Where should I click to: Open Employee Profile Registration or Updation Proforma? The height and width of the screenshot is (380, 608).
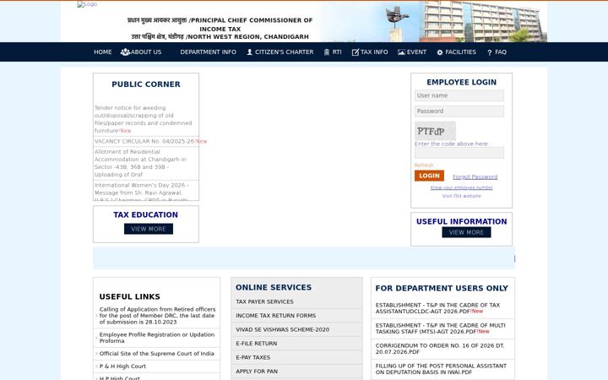click(x=157, y=338)
